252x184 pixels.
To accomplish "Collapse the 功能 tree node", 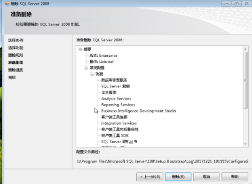I will 92,74.
